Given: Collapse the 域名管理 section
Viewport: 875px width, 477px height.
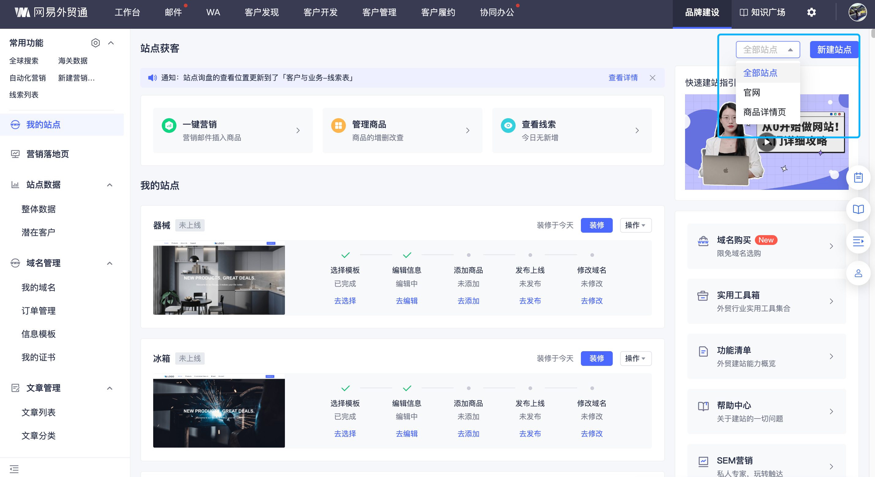Looking at the screenshot, I should (x=110, y=263).
